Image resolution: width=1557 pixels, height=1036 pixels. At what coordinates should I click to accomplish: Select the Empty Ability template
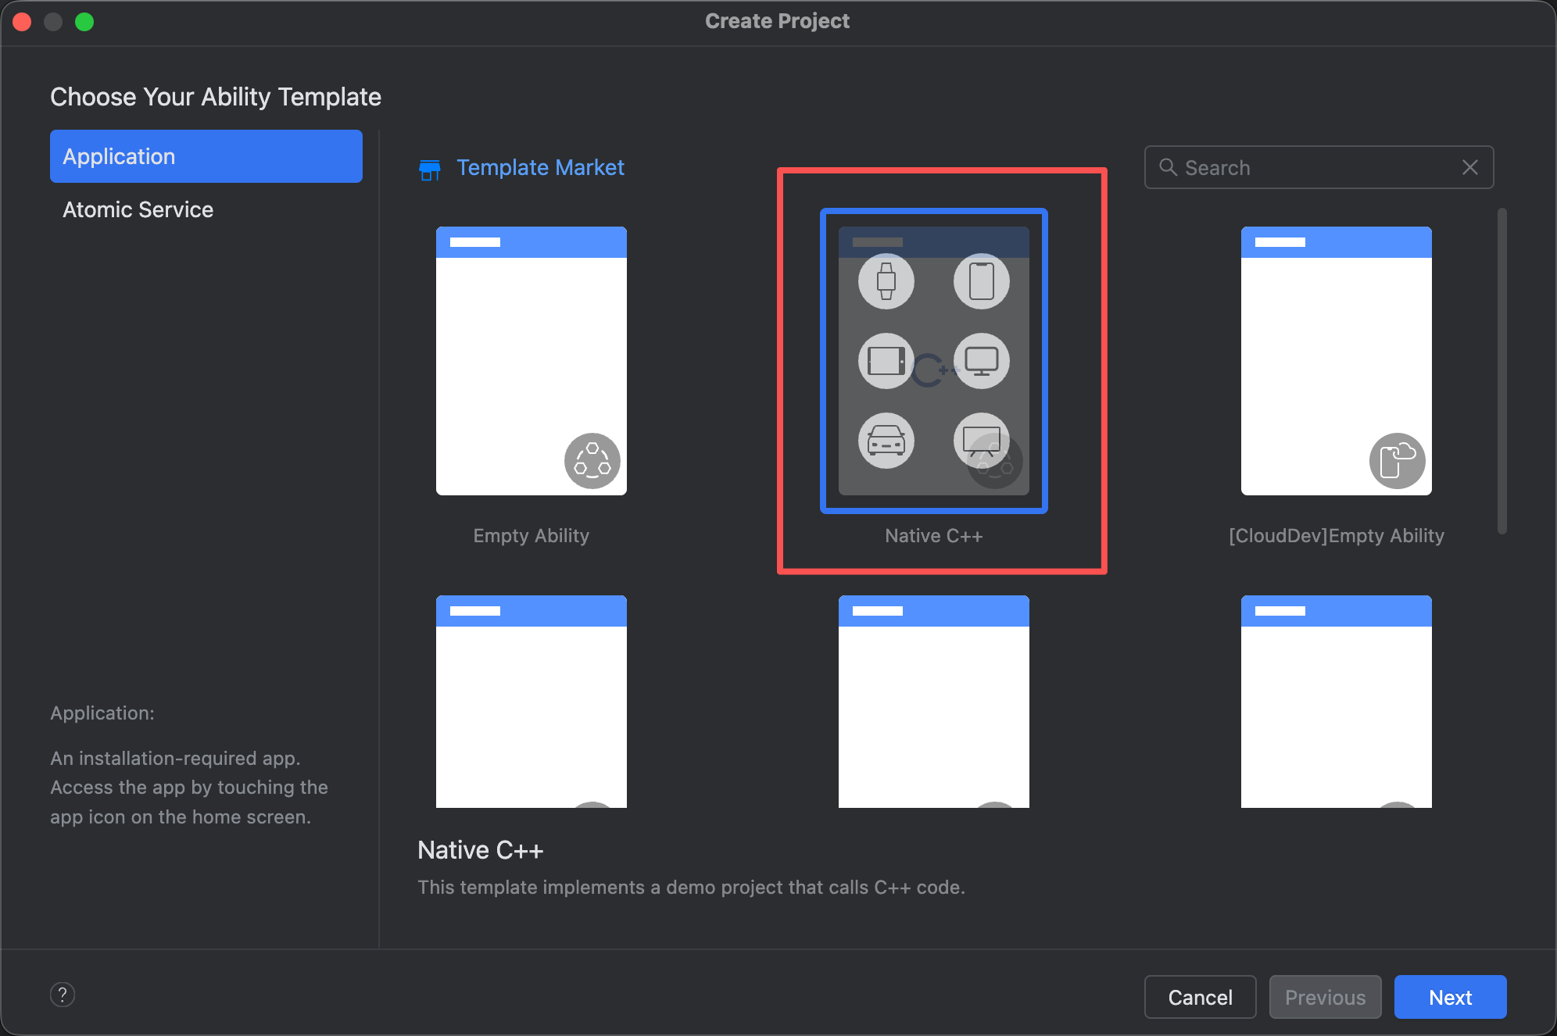531,361
